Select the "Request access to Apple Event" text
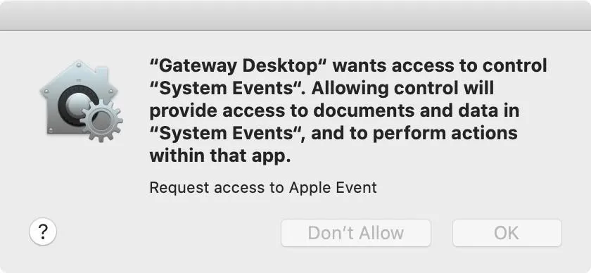The height and width of the screenshot is (273, 591). pyautogui.click(x=263, y=188)
